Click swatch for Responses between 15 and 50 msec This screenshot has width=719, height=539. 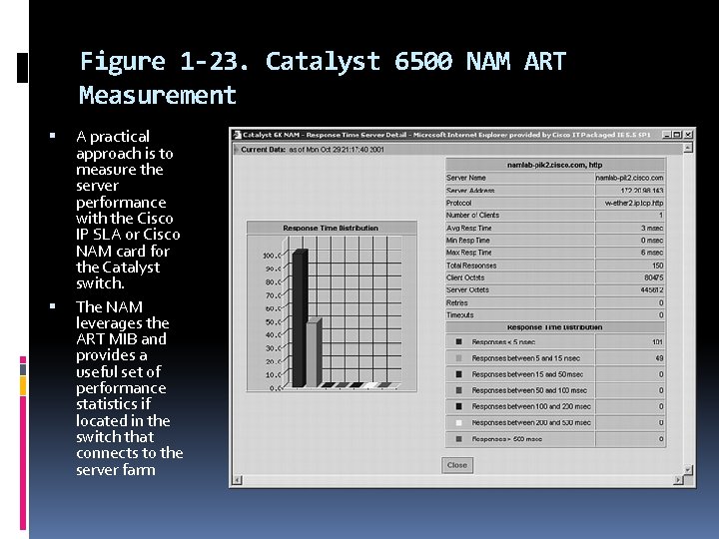tap(458, 374)
